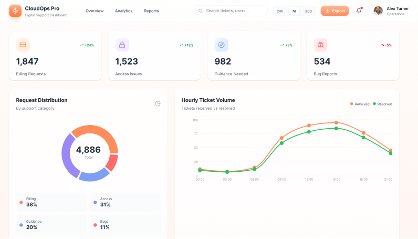
Task: Go to the Analytics tab
Action: coord(123,11)
